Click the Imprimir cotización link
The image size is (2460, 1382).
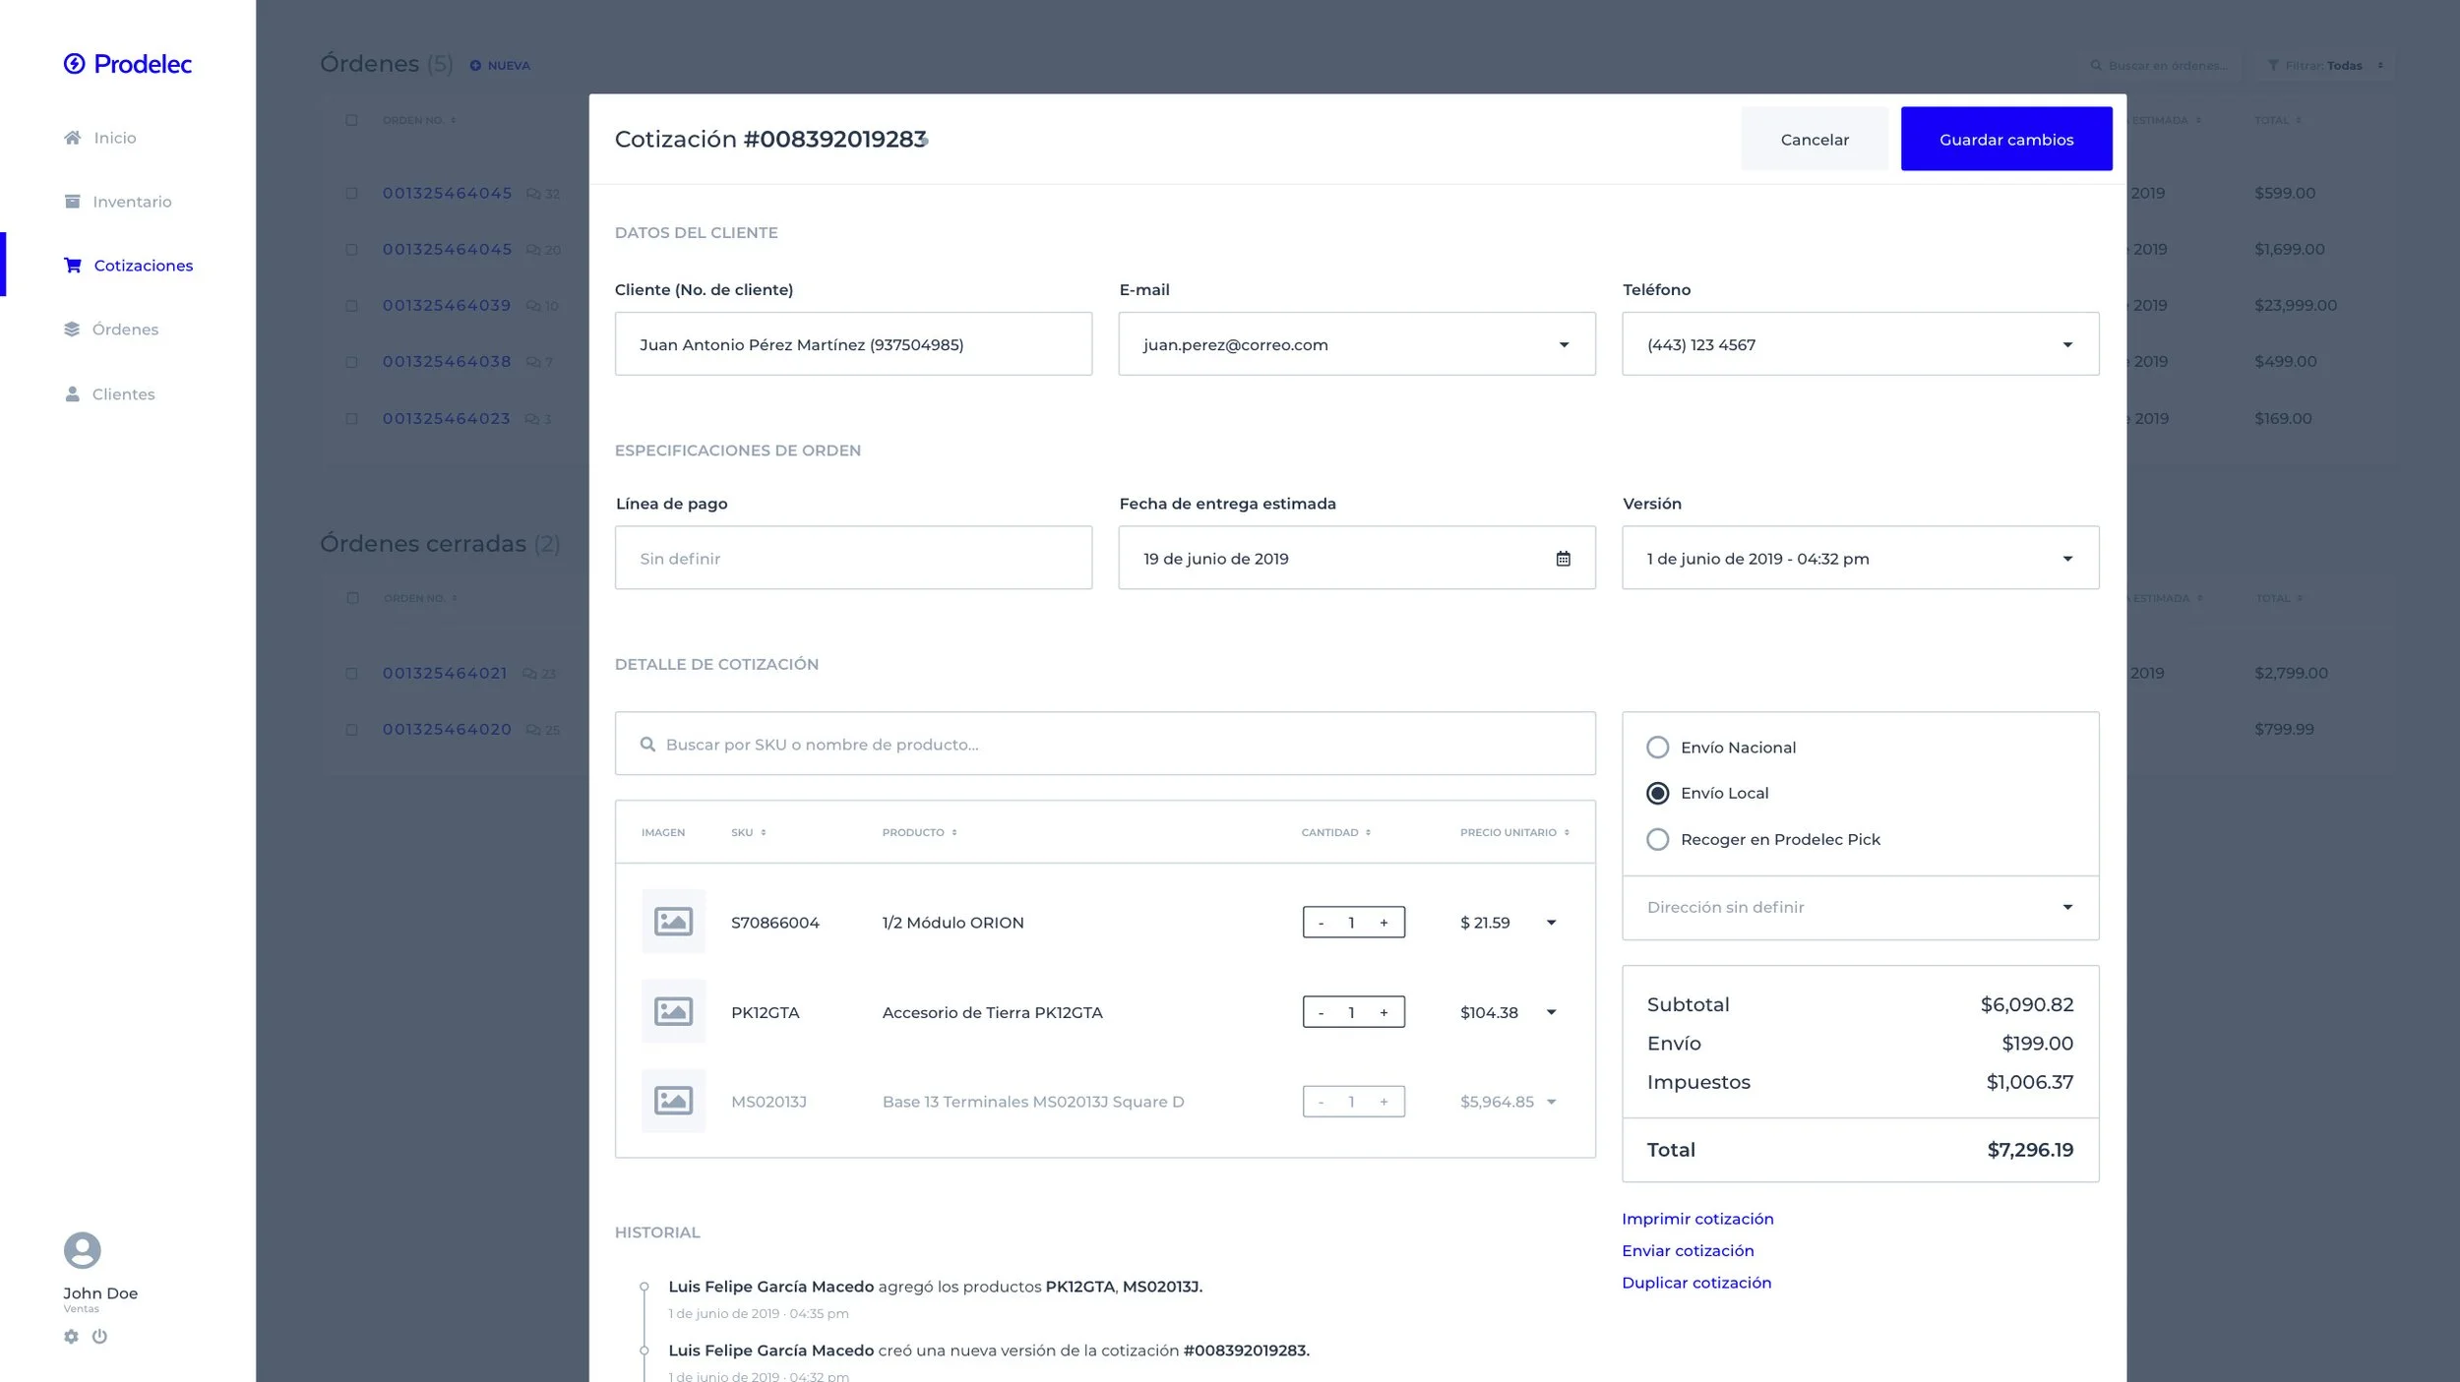tap(1696, 1219)
